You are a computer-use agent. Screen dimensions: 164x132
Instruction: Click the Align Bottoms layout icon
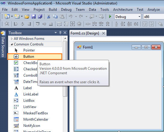coord(51,24)
